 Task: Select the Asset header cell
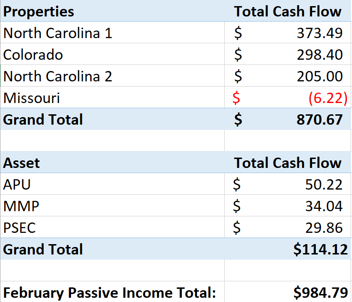(x=112, y=162)
